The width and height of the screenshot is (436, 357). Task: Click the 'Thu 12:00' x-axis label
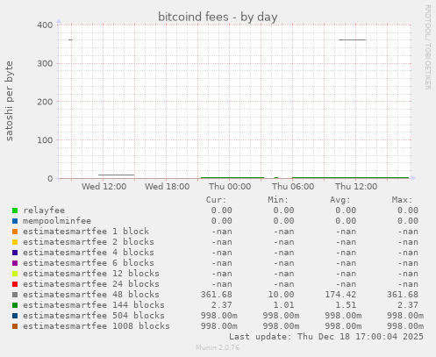(356, 187)
